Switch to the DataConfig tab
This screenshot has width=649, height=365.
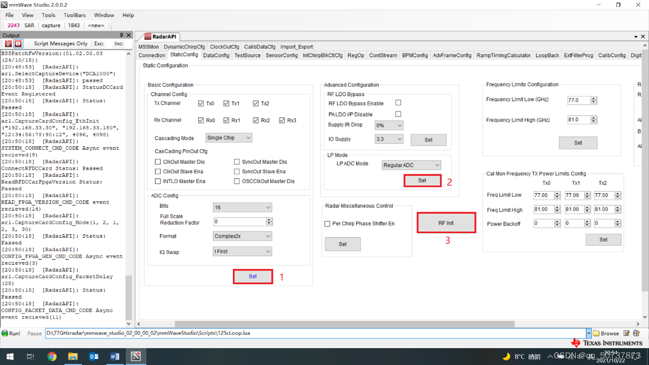point(216,55)
